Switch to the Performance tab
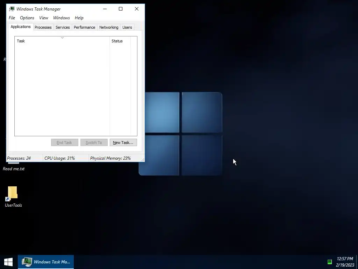 [85, 27]
